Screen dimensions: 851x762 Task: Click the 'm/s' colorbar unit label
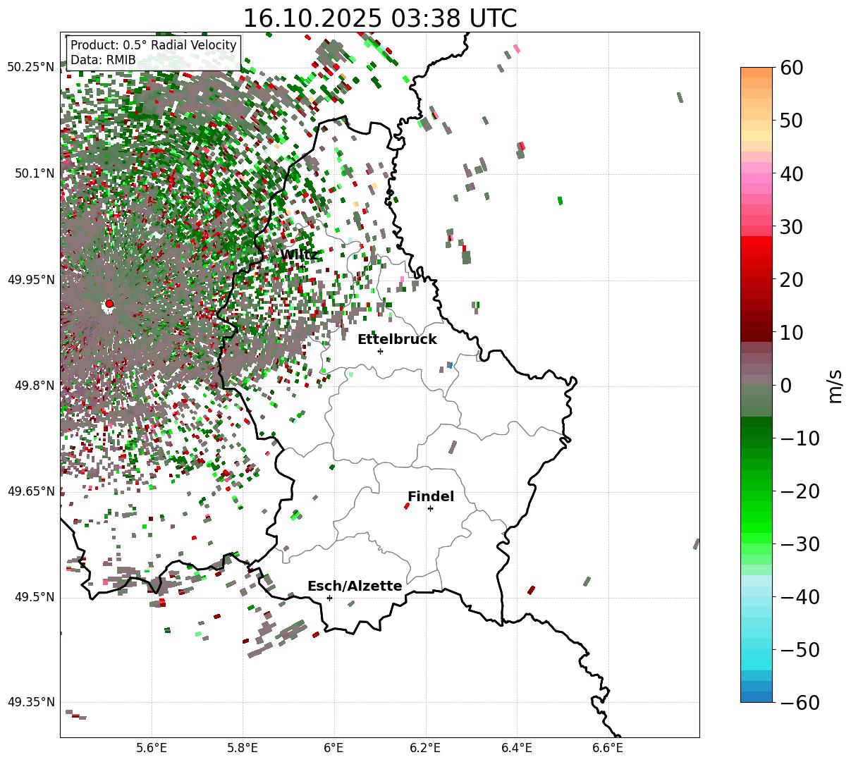(836, 385)
